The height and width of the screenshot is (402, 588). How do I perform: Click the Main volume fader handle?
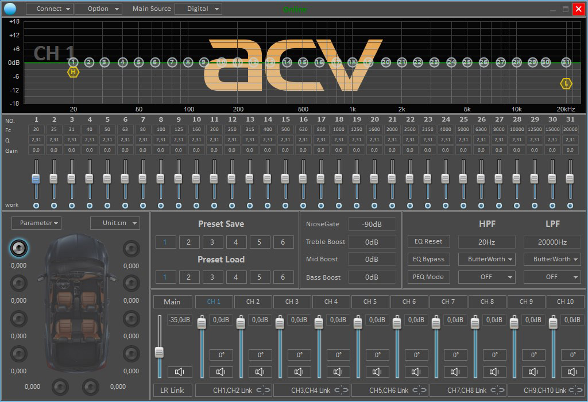pyautogui.click(x=160, y=352)
